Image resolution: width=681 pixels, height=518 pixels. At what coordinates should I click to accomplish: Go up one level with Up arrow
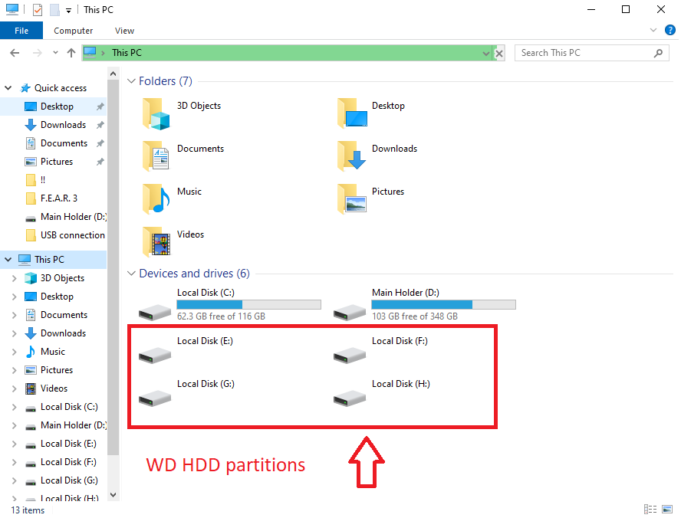pyautogui.click(x=71, y=53)
